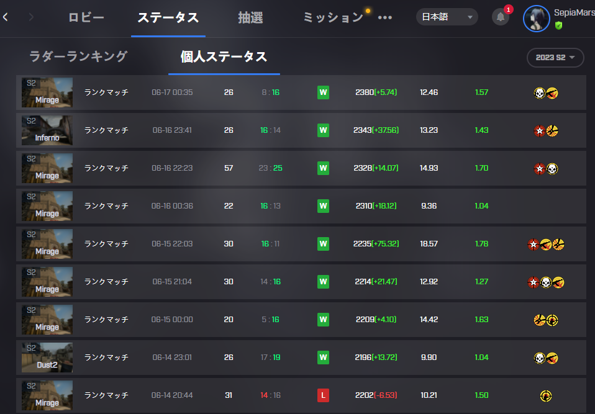Click the rifle badge in the 06-15 21:04 row

558,282
